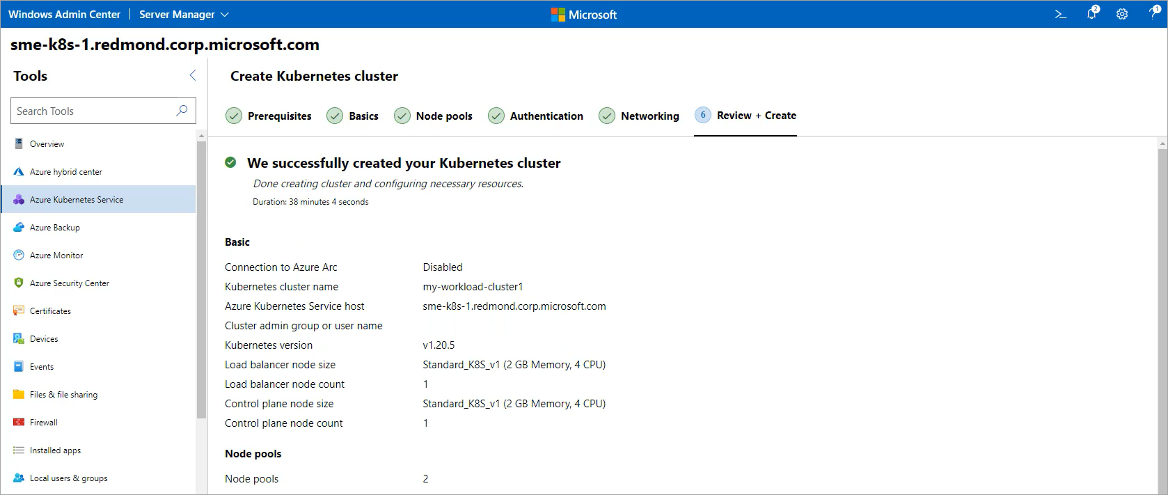Open the PowerShell console icon

point(1060,14)
